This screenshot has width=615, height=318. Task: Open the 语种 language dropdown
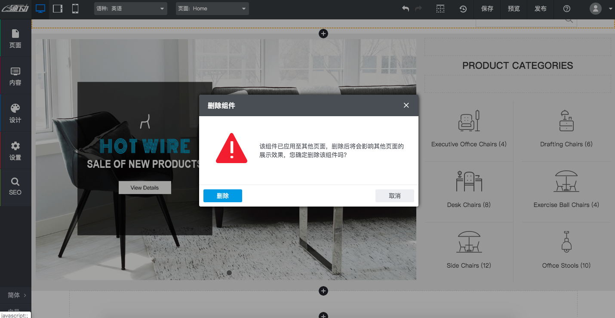[x=130, y=9]
